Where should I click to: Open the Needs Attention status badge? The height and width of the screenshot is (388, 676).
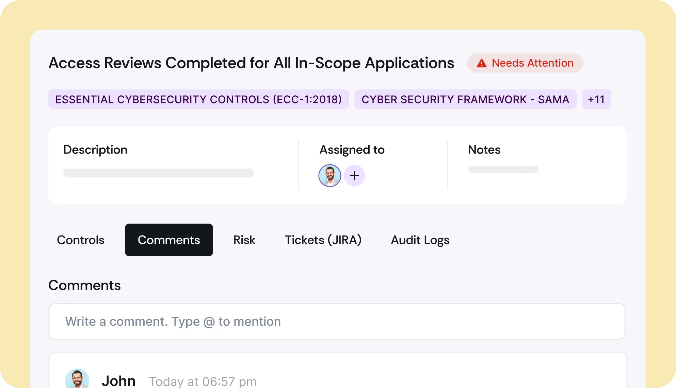pos(525,63)
